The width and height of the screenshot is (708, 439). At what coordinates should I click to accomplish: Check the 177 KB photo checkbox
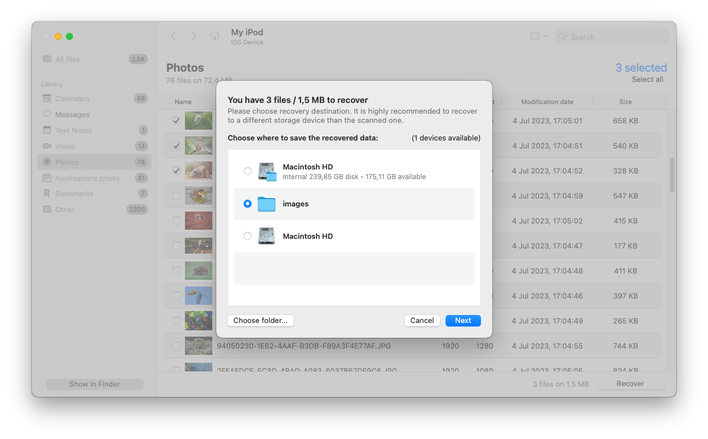176,246
